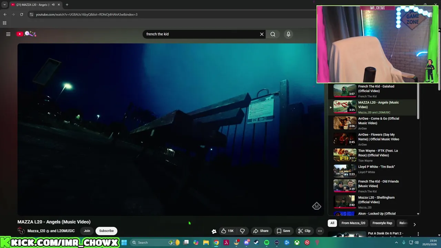
Task: Play Lloyd P White I'm Back thumbnail
Action: pos(345,170)
